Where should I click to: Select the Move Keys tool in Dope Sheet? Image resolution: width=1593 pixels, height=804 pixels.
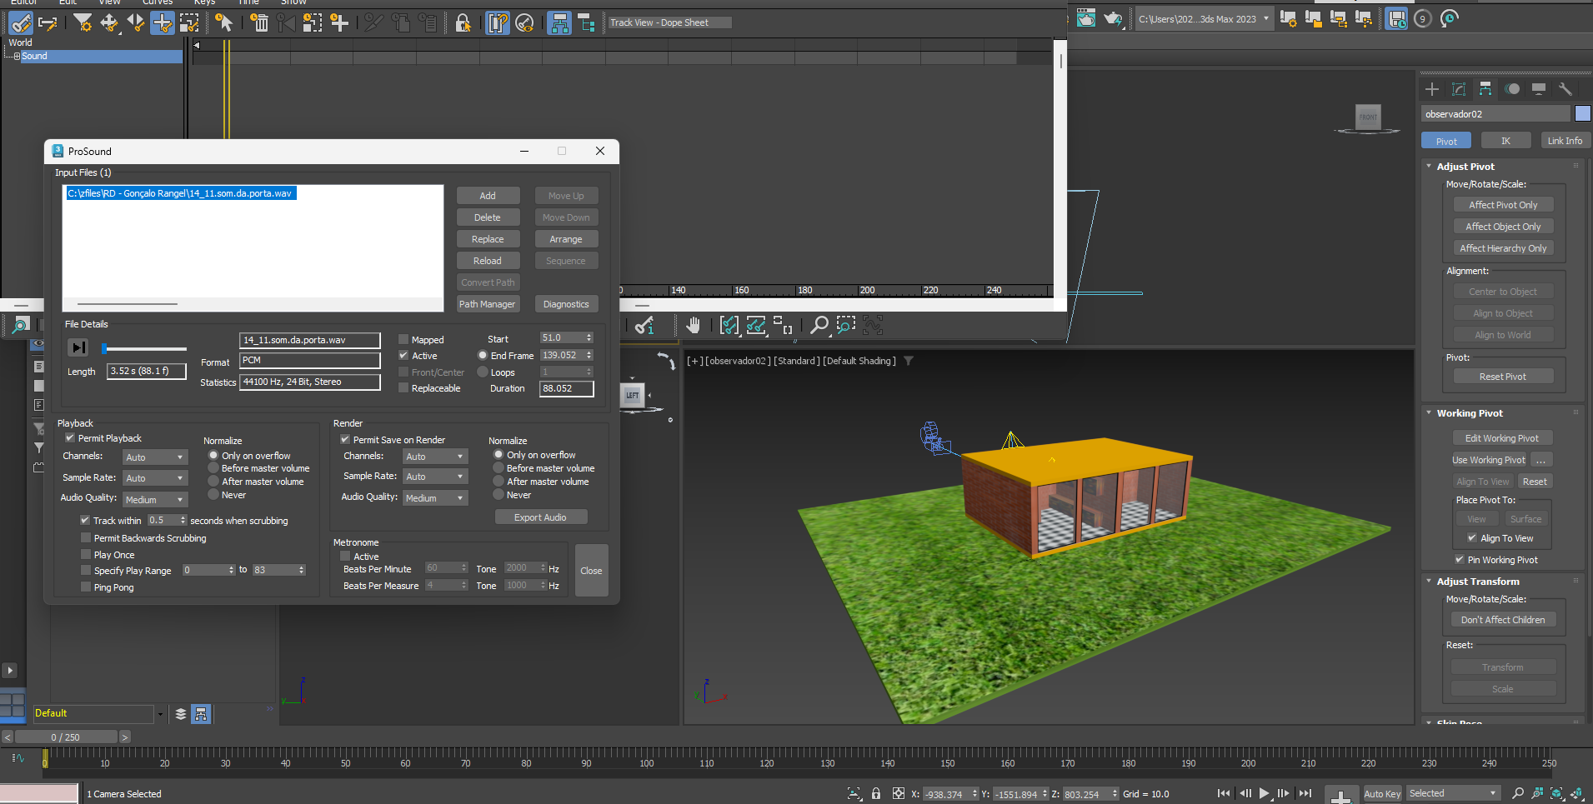pyautogui.click(x=109, y=22)
